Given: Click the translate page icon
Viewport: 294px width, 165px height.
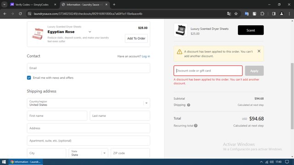Looking at the screenshot, I should [229, 14].
